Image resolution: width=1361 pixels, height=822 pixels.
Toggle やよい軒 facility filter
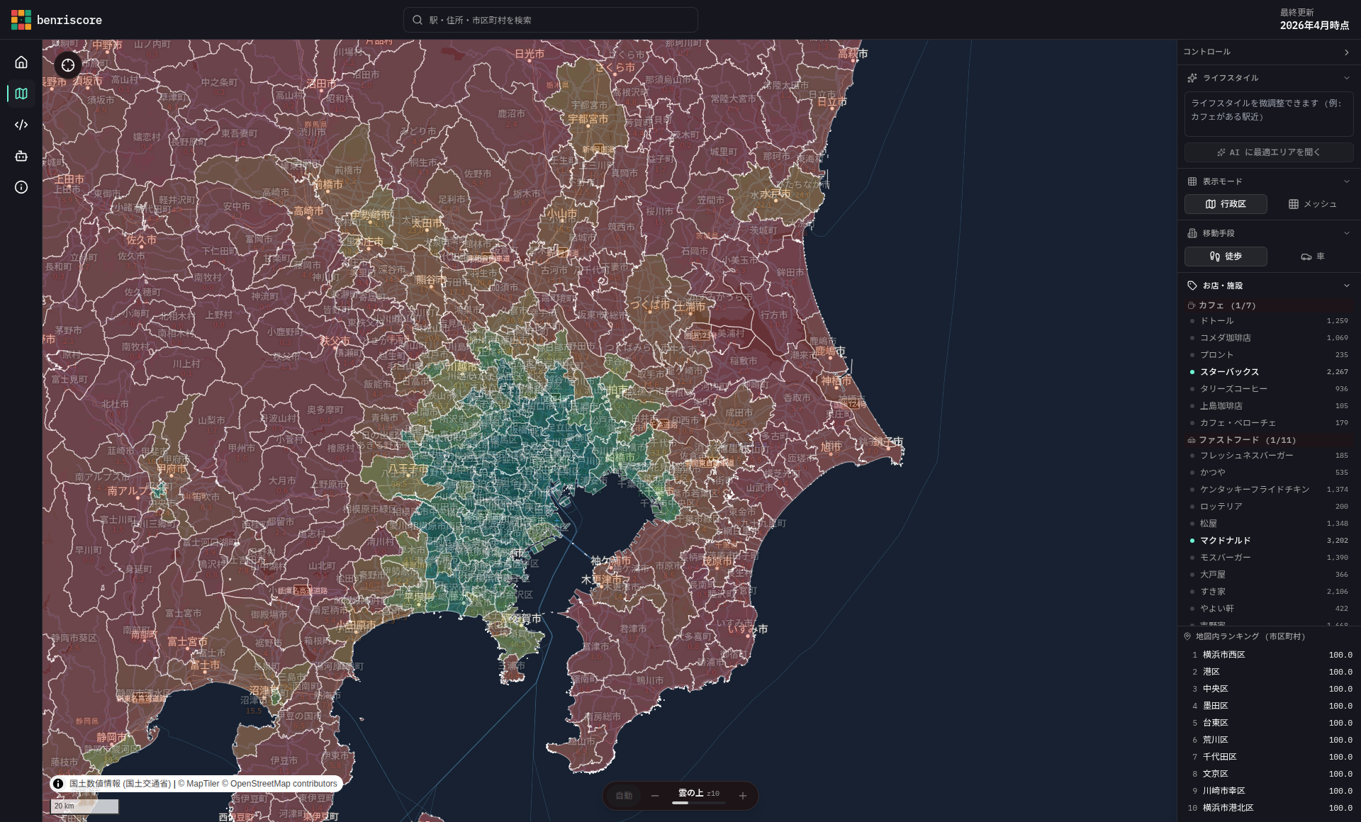tap(1269, 609)
